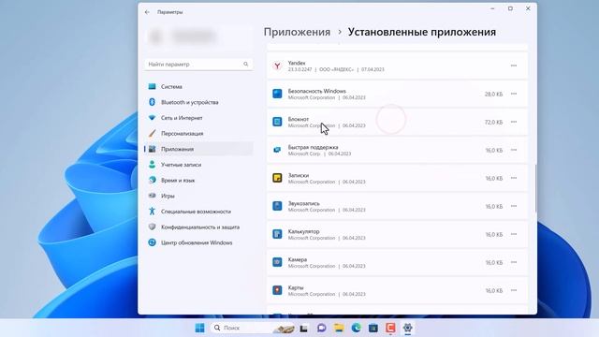Open more options for Камера
This screenshot has width=599, height=337.
[514, 262]
